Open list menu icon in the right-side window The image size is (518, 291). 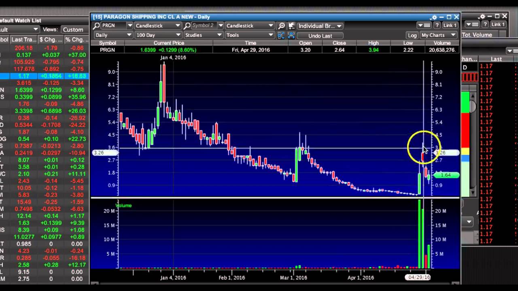point(473,25)
